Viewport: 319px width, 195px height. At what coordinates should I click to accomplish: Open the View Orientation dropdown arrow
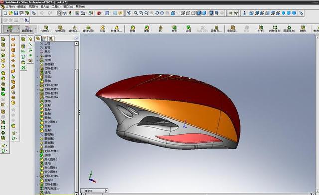click(176, 13)
